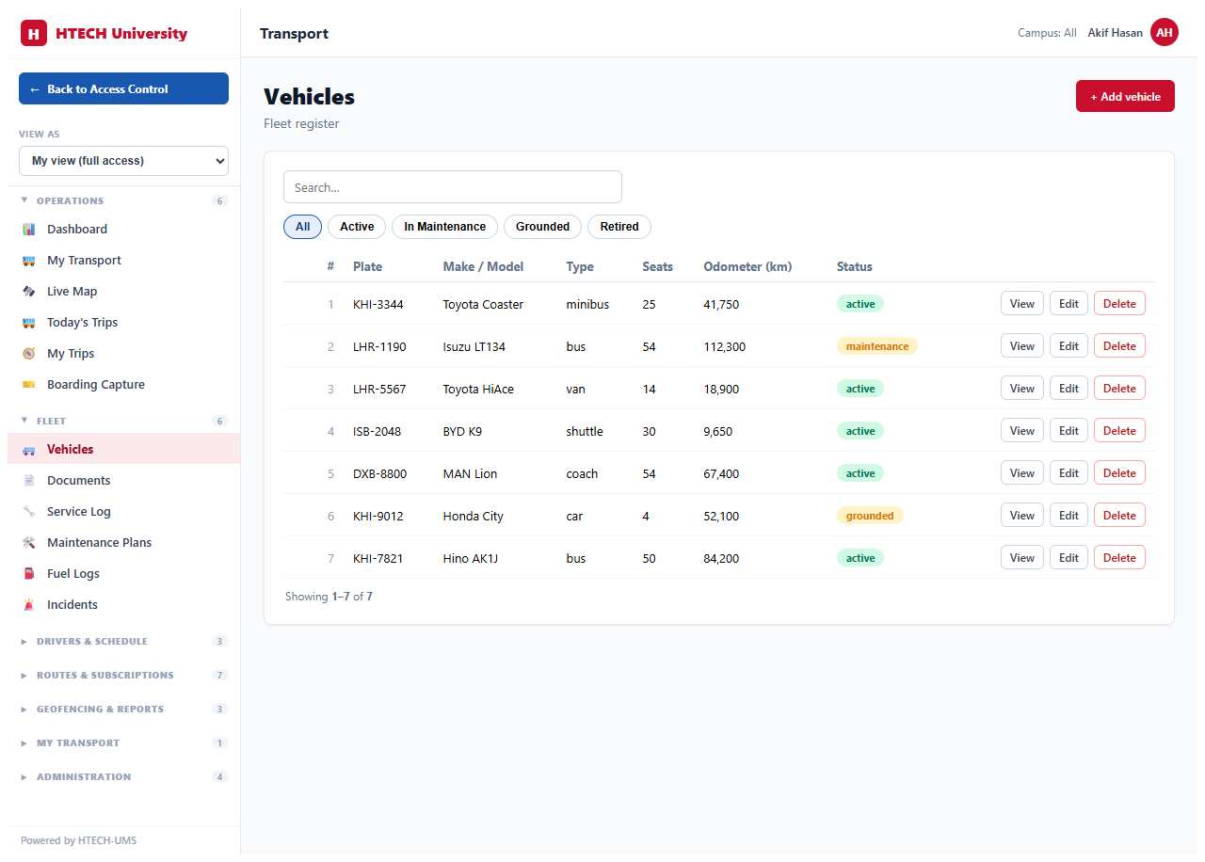1205x862 pixels.
Task: Click the compass icon beside My Trips
Action: (28, 354)
